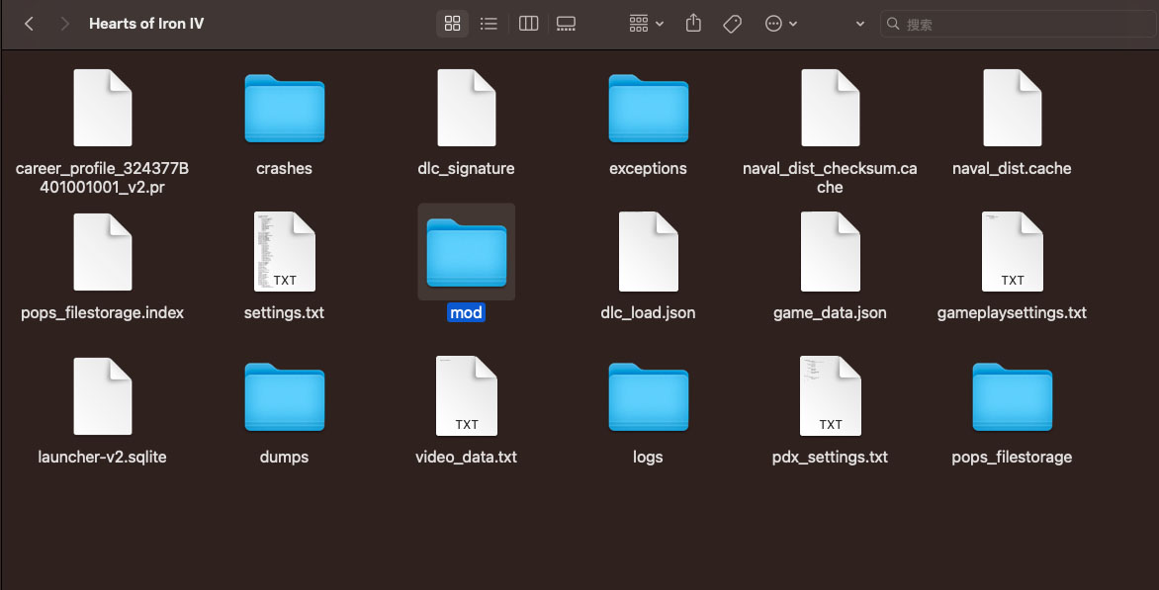Viewport: 1159px width, 590px height.
Task: Open the ellipsis action menu
Action: (780, 24)
